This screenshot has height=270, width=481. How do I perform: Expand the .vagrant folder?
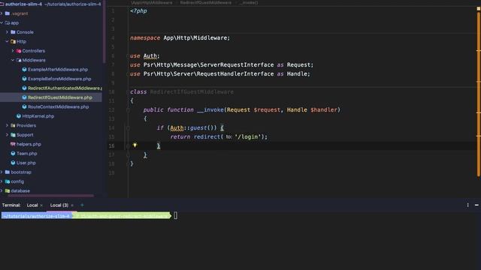pyautogui.click(x=2, y=13)
